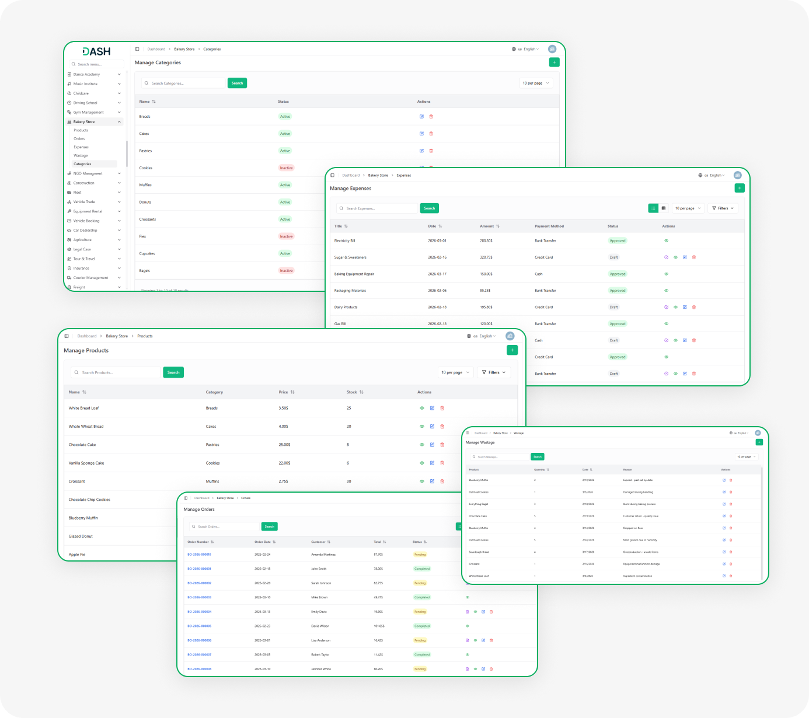The height and width of the screenshot is (718, 809).
Task: Edit the White Bread Loaf product
Action: 432,408
